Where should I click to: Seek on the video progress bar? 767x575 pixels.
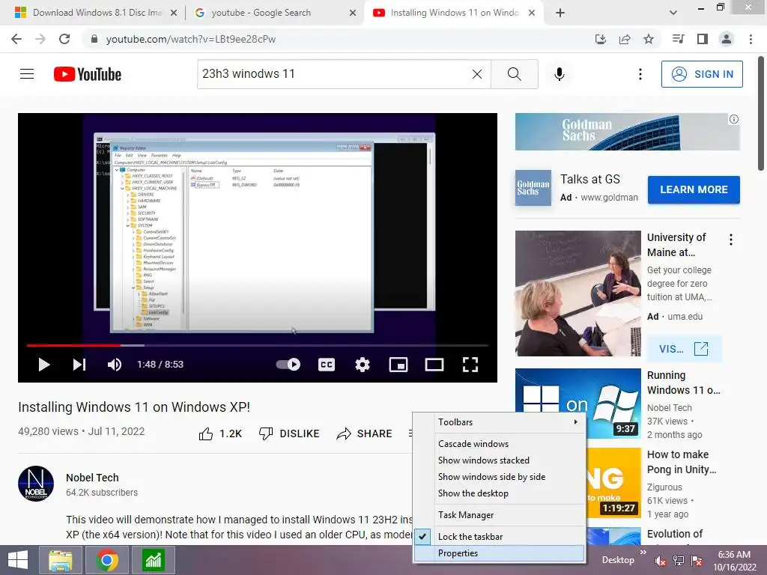(258, 345)
